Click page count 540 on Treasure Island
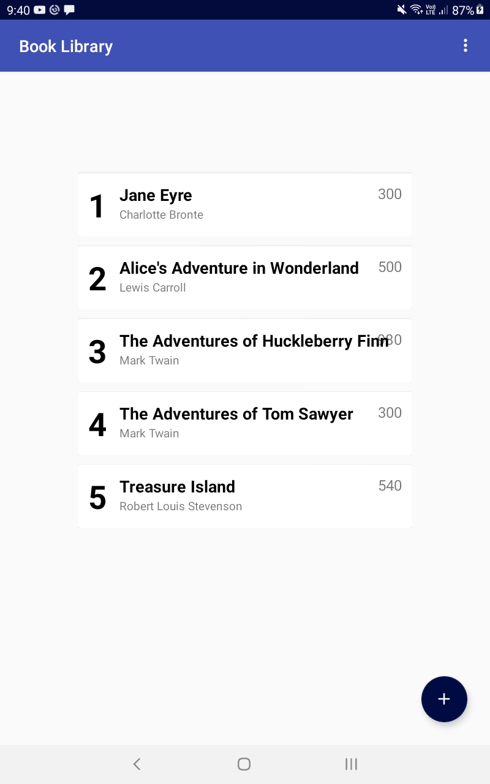The width and height of the screenshot is (490, 784). coord(390,486)
